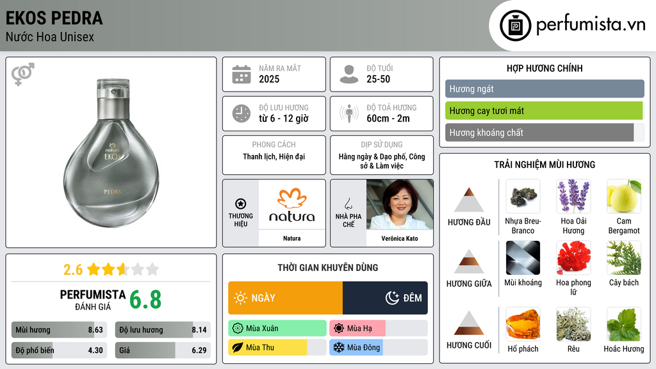Click the Đêm nighttime bar
This screenshot has height=369, width=656.
pos(385,298)
